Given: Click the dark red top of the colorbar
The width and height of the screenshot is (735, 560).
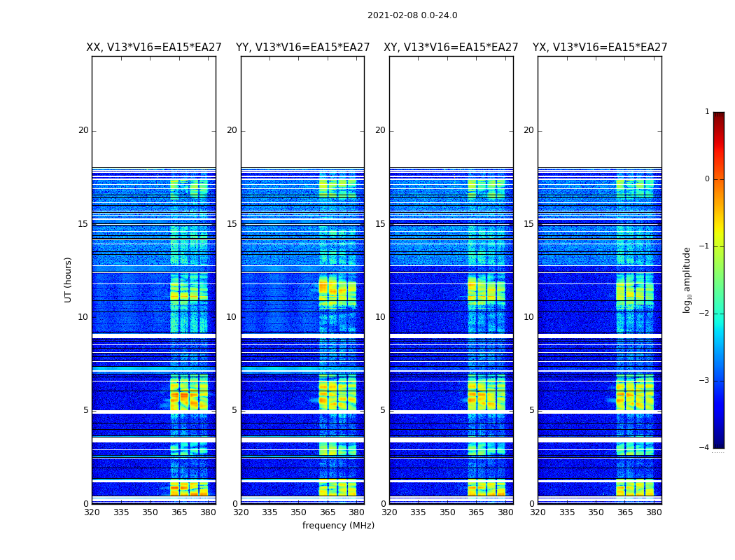Looking at the screenshot, I should tap(719, 115).
